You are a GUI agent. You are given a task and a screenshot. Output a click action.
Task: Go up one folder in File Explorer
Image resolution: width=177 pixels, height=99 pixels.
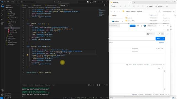(120, 11)
